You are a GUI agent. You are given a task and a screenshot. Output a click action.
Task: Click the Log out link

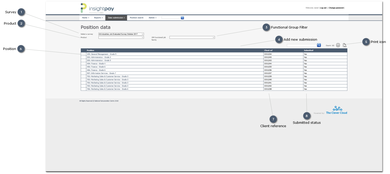(x=323, y=8)
